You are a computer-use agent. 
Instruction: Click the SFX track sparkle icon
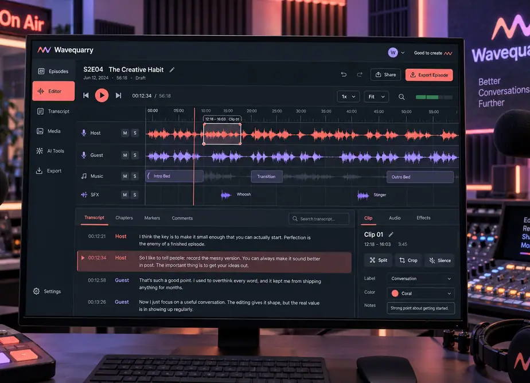pos(84,194)
